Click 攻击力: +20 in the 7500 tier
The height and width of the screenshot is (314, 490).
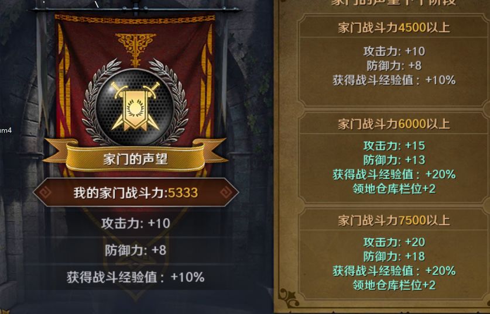(394, 242)
